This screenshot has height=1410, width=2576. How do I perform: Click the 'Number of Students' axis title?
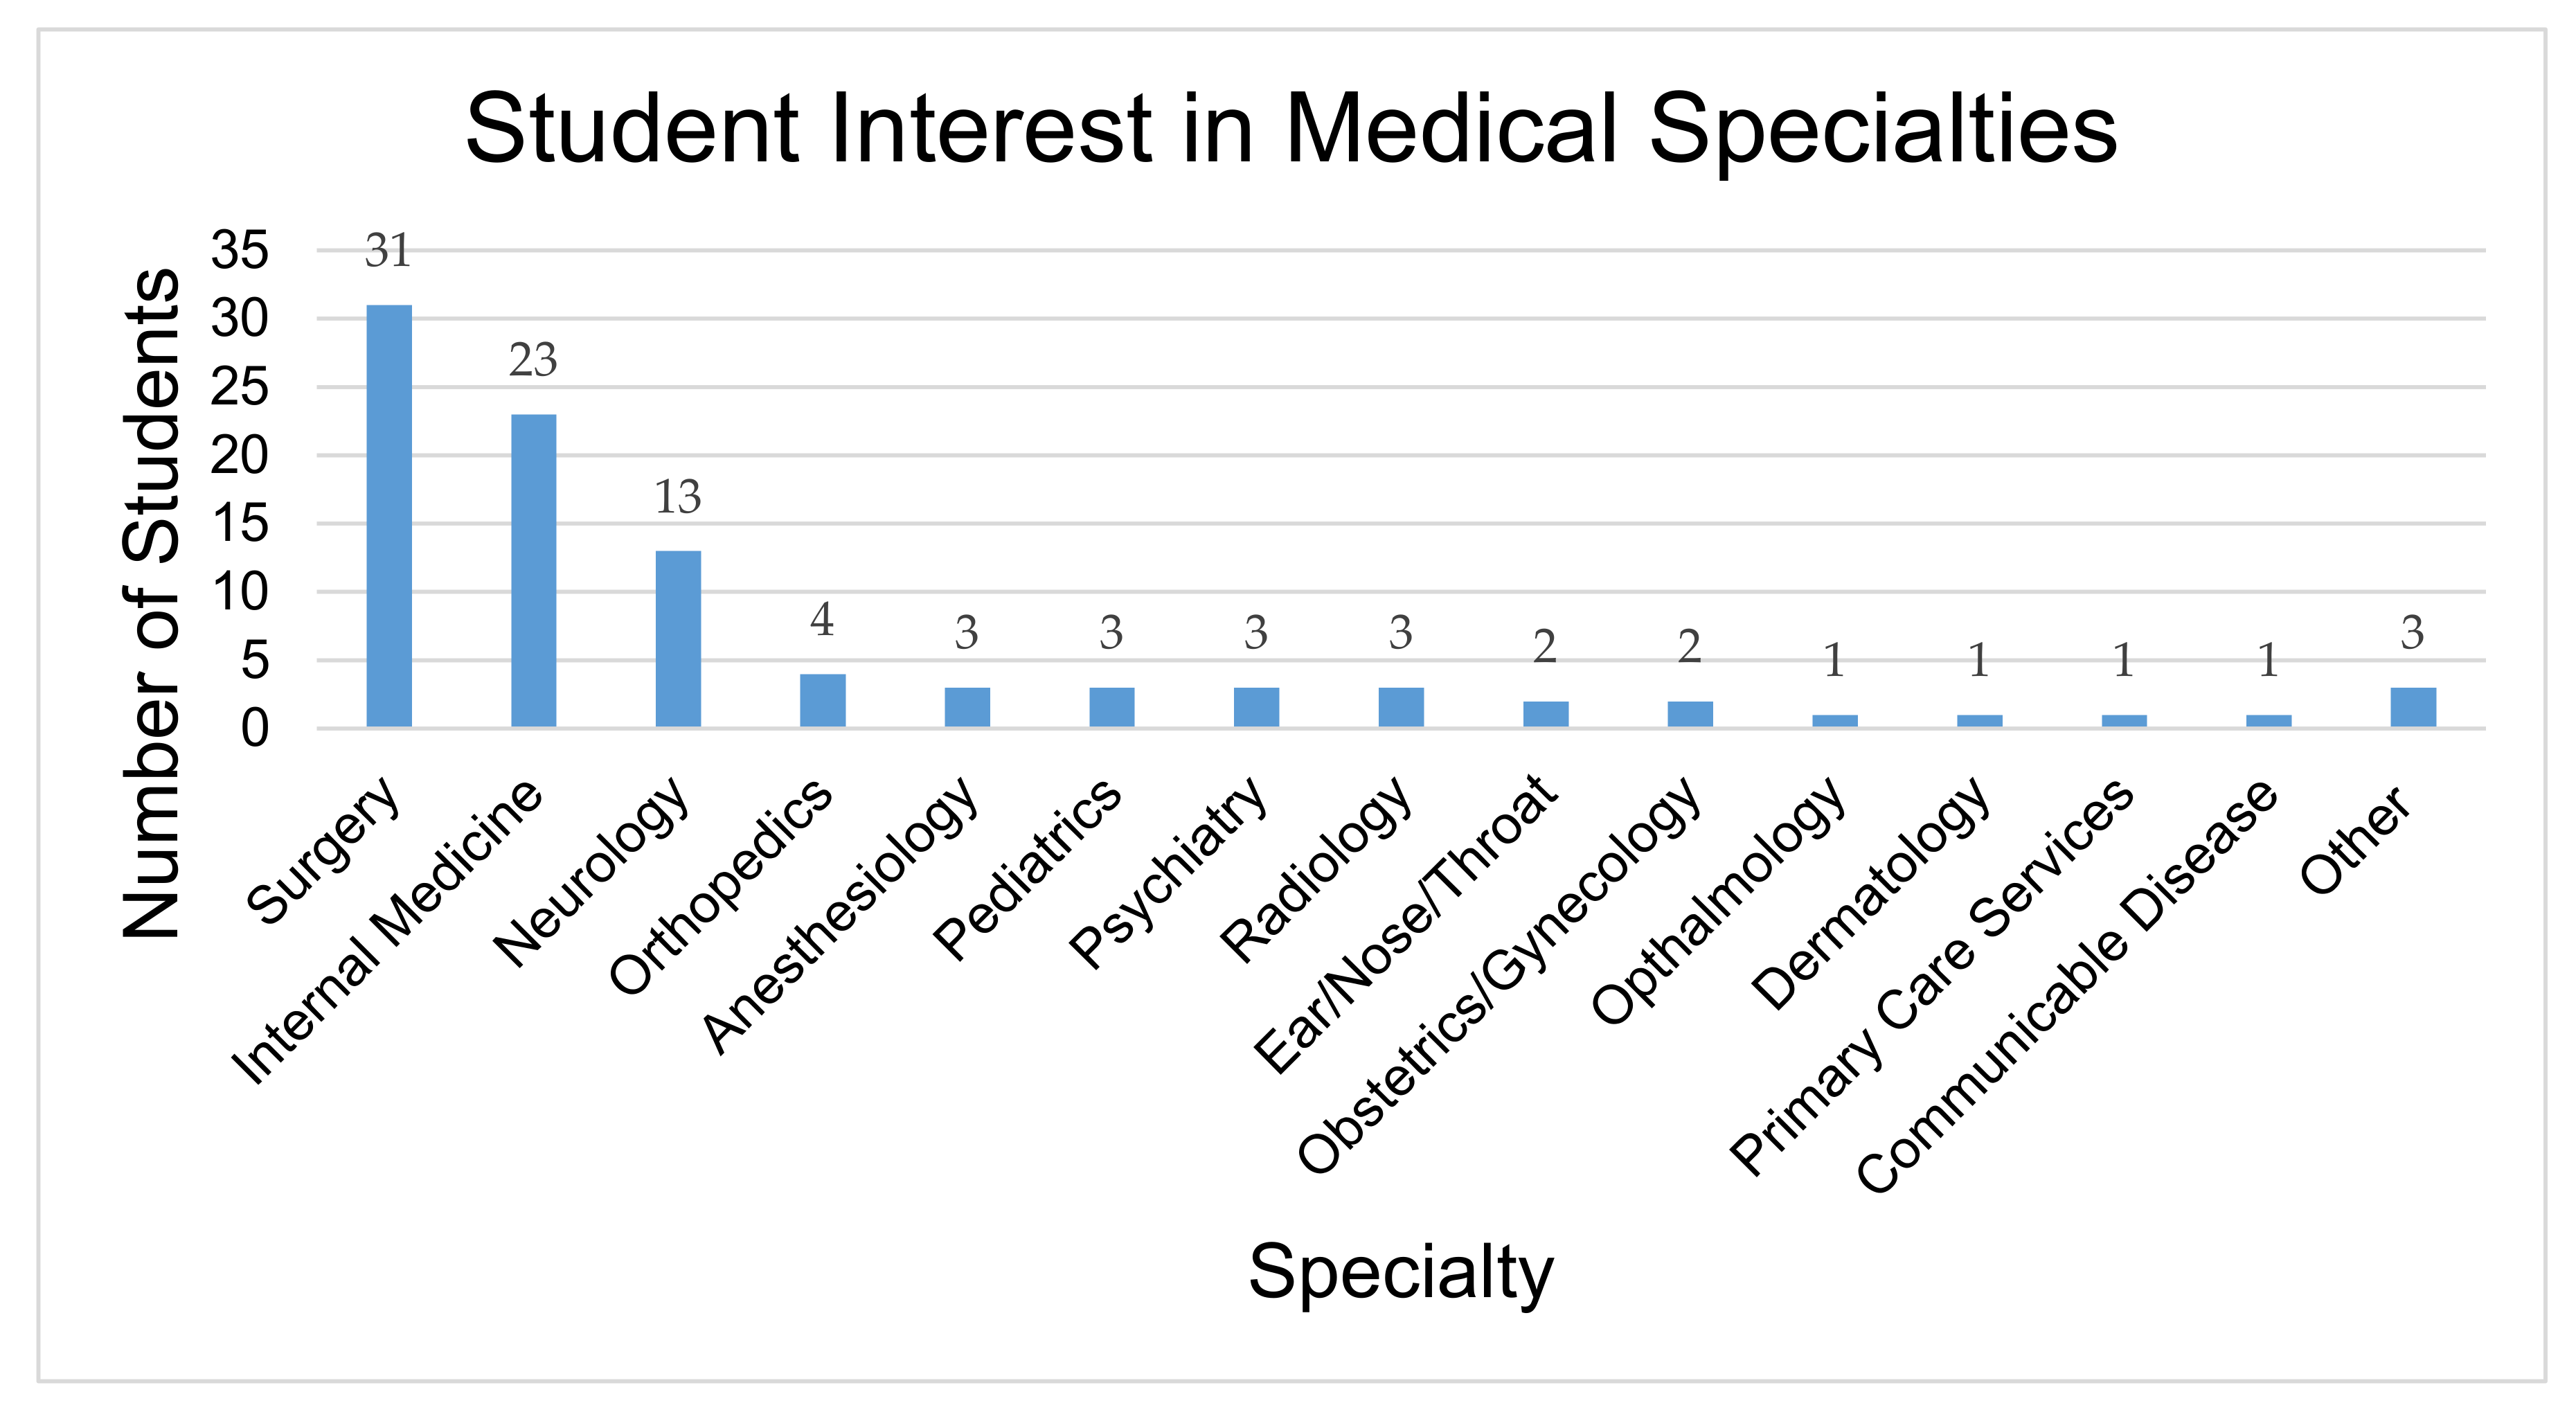tap(151, 603)
